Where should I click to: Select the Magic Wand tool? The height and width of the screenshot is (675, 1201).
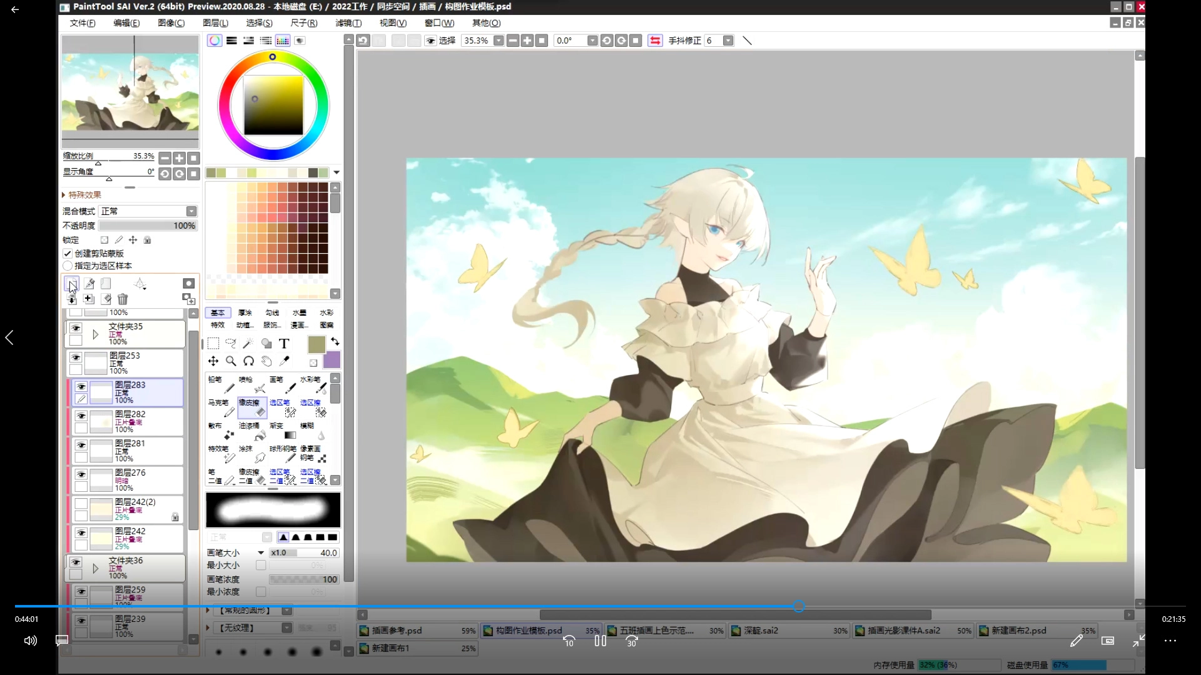[x=248, y=343]
